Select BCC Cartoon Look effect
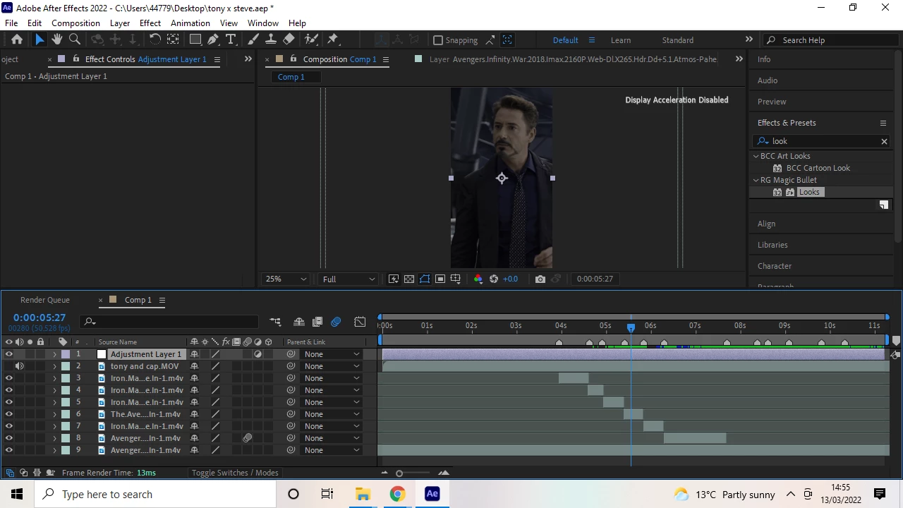The width and height of the screenshot is (903, 508). [818, 168]
